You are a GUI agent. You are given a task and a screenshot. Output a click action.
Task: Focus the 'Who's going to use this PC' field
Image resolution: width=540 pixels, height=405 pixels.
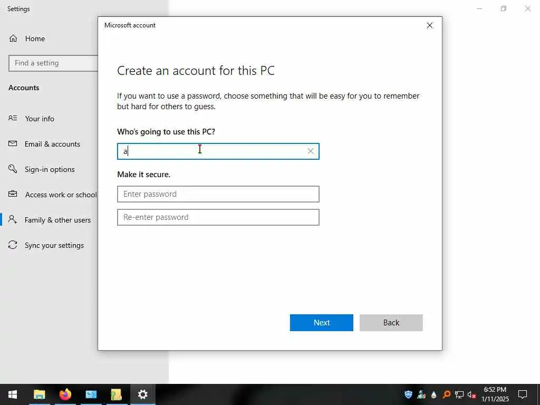[x=218, y=151]
